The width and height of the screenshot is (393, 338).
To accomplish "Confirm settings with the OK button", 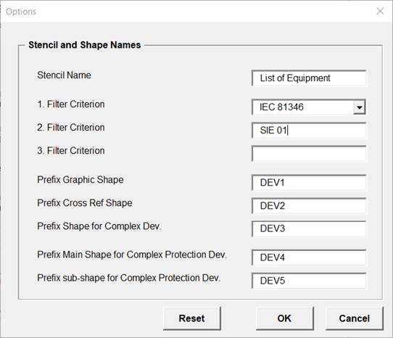I will click(284, 318).
